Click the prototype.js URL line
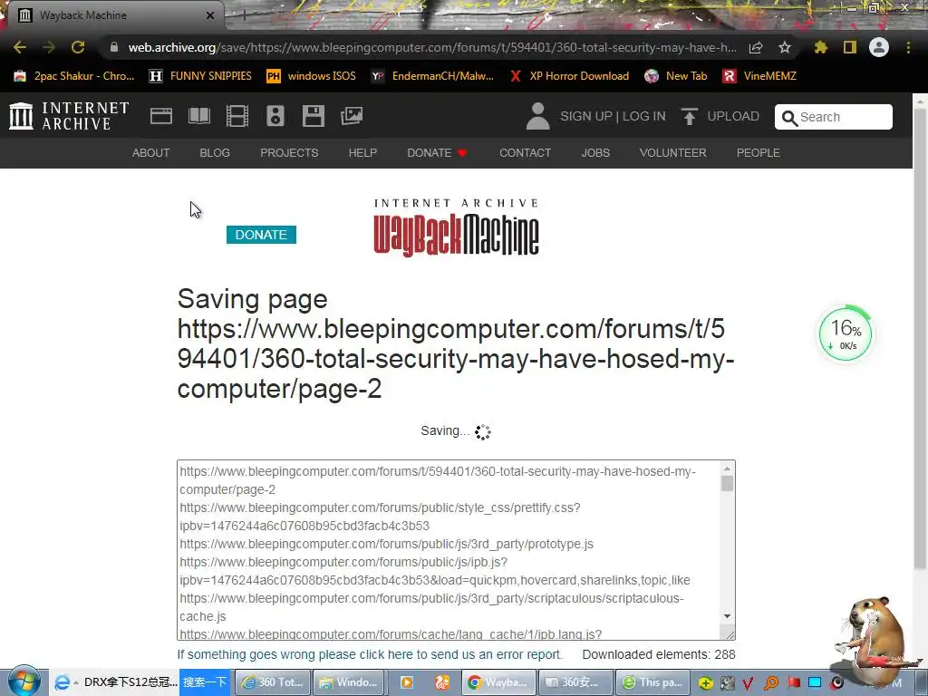This screenshot has width=928, height=696. pyautogui.click(x=386, y=544)
